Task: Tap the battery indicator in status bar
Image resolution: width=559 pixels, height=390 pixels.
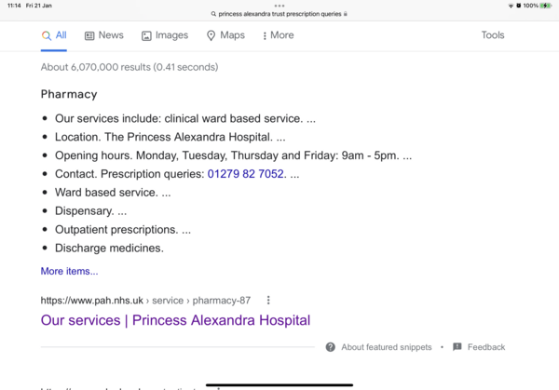Action: [545, 6]
